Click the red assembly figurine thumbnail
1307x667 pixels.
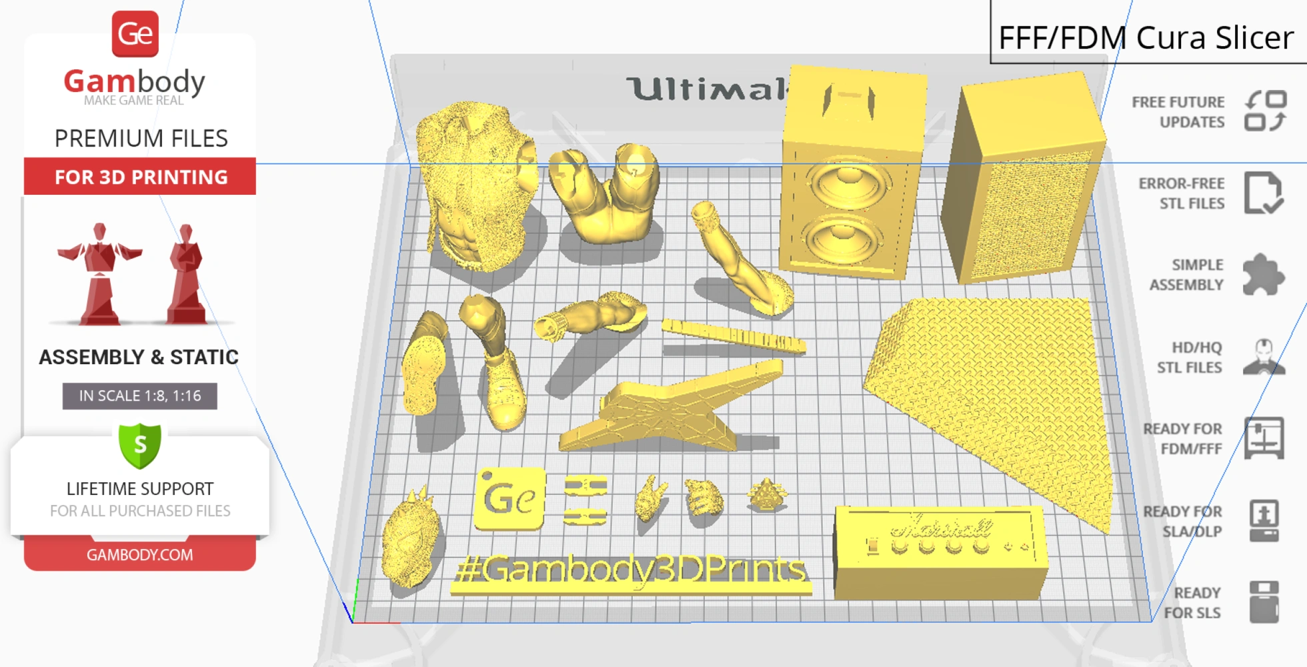[x=100, y=273]
